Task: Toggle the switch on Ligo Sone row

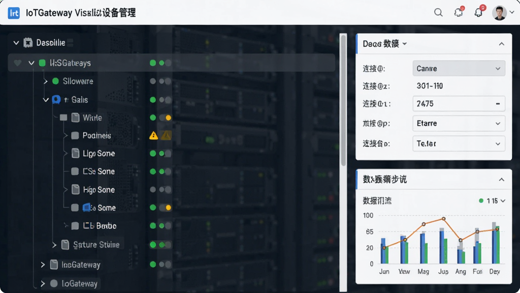Action: pos(165,153)
